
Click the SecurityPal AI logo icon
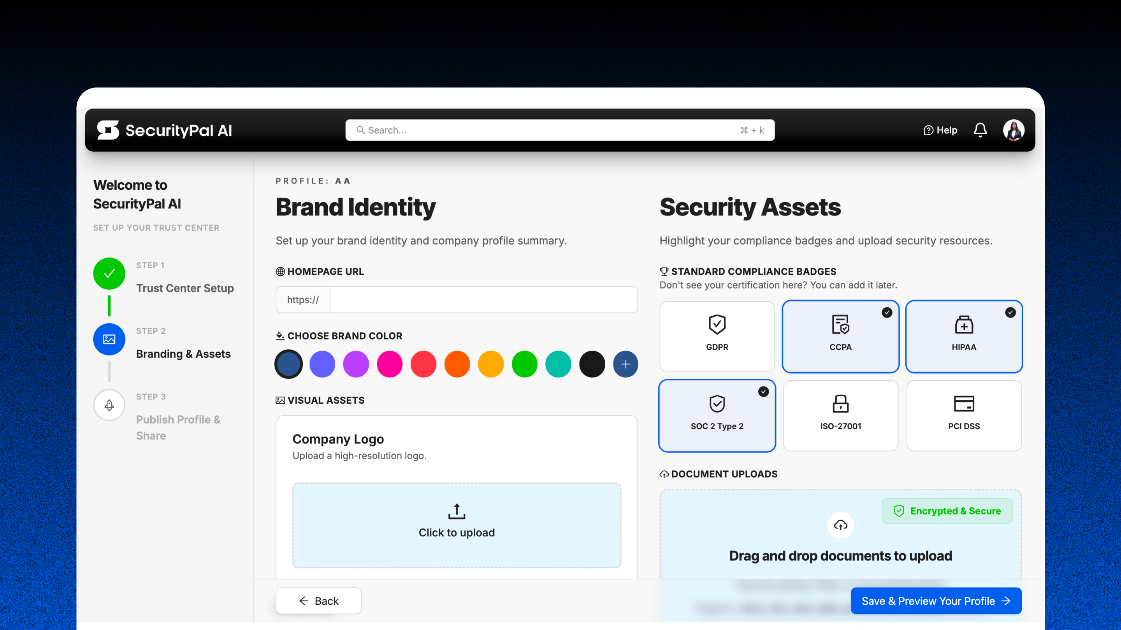108,130
